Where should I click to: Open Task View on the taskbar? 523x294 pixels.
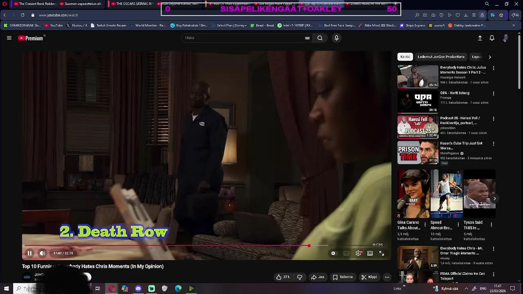pos(98,289)
